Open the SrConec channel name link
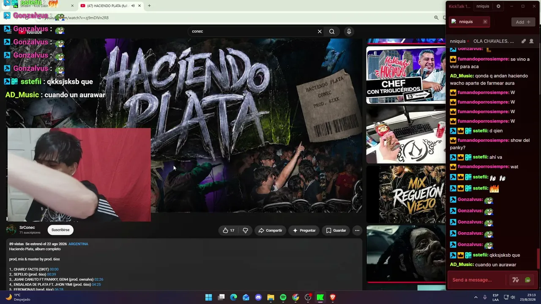541x304 pixels. click(27, 228)
